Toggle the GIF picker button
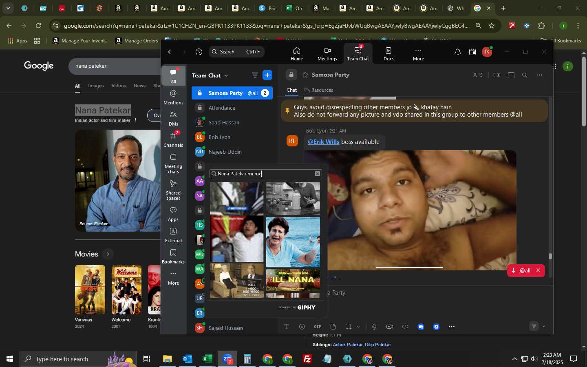This screenshot has width=587, height=367. (x=318, y=327)
